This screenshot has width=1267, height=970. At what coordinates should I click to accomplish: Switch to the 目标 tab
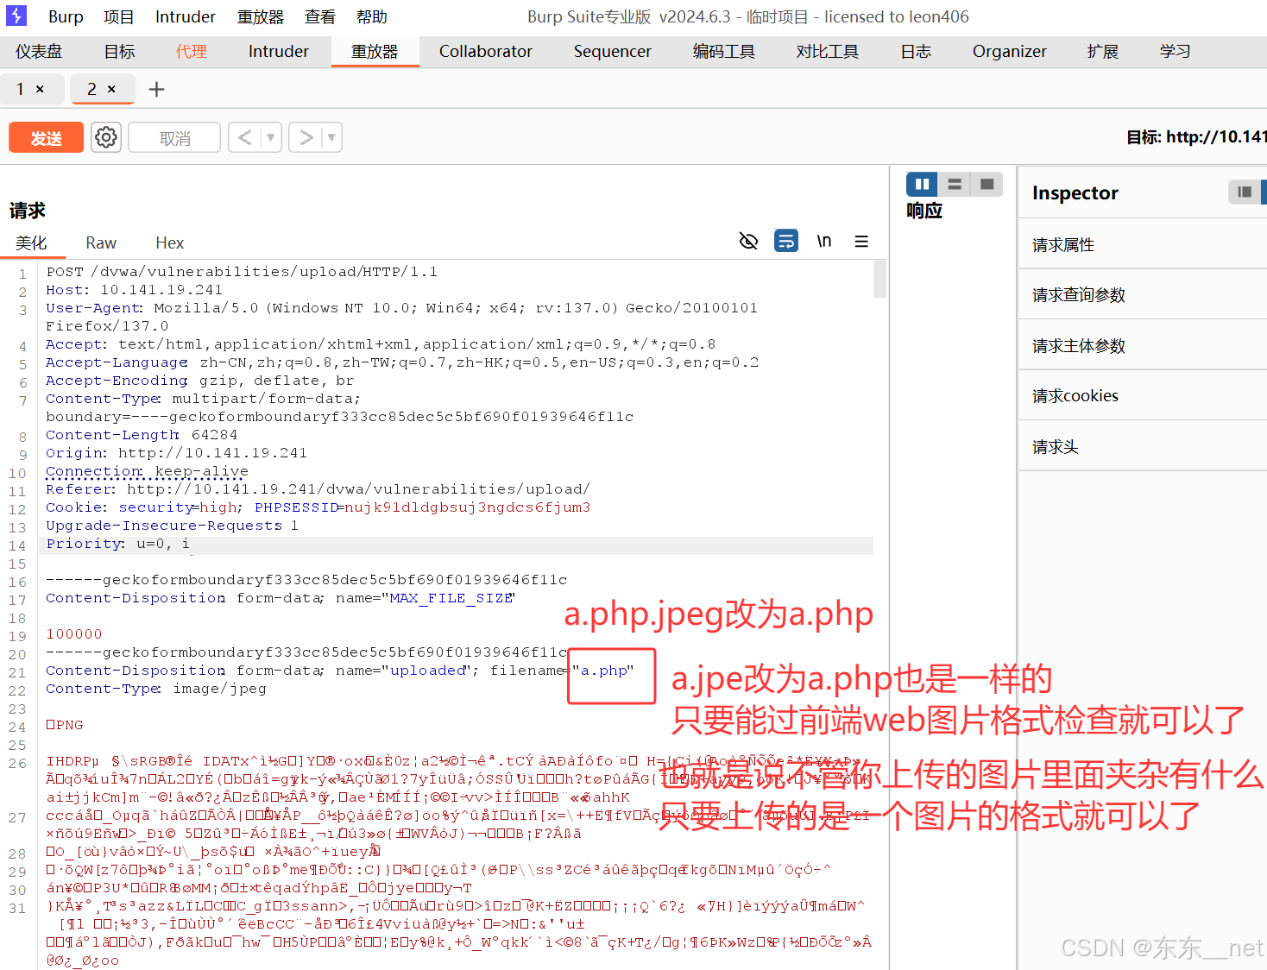119,52
